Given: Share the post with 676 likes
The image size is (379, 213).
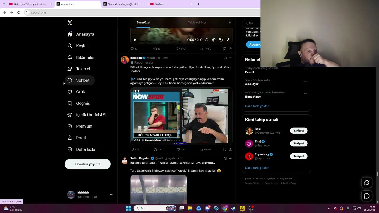Looking at the screenshot, I should [x=231, y=49].
